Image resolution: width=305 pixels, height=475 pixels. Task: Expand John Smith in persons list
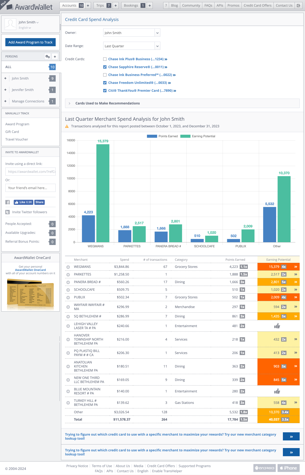[5, 79]
